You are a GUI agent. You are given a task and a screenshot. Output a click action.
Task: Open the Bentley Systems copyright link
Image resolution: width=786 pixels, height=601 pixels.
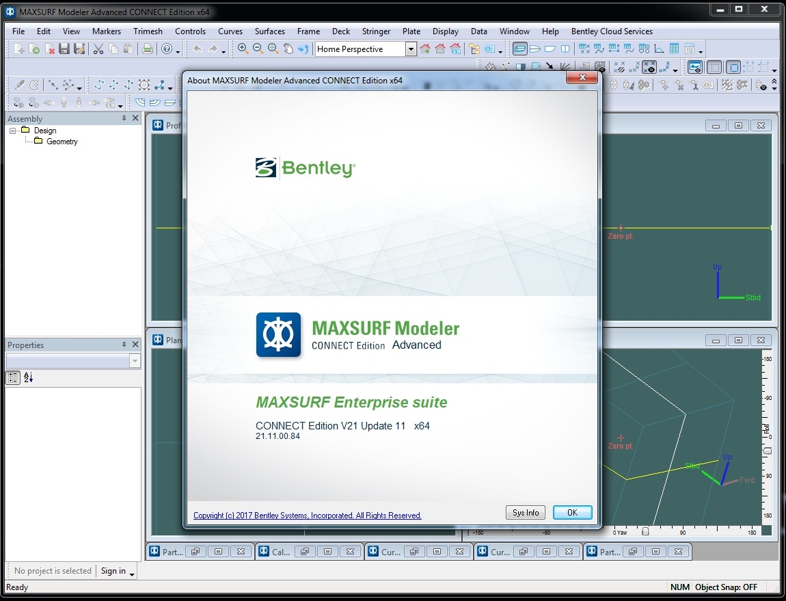308,516
